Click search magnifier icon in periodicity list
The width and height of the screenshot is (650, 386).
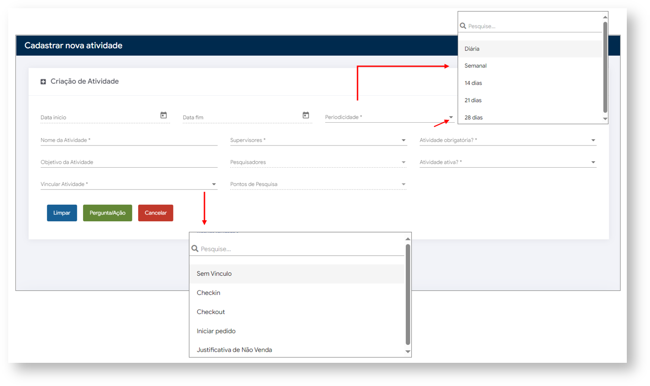click(463, 26)
